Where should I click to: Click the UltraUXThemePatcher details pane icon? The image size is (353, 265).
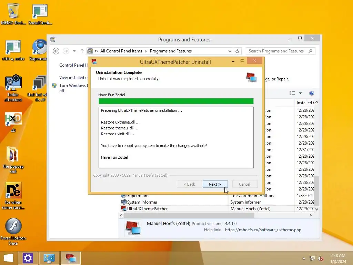coord(133,228)
